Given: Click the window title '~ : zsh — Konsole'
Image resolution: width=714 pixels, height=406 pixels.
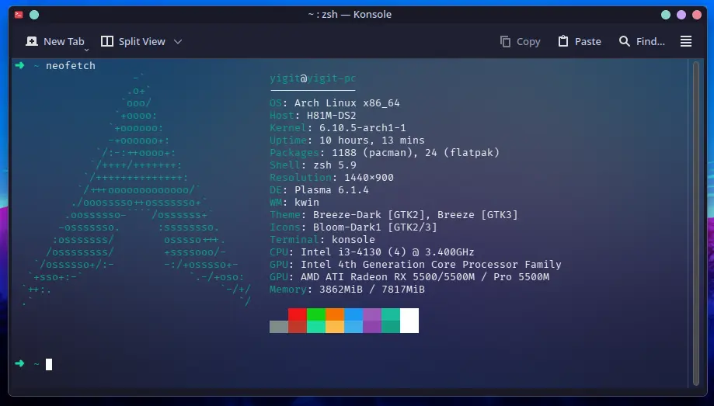Looking at the screenshot, I should [350, 15].
